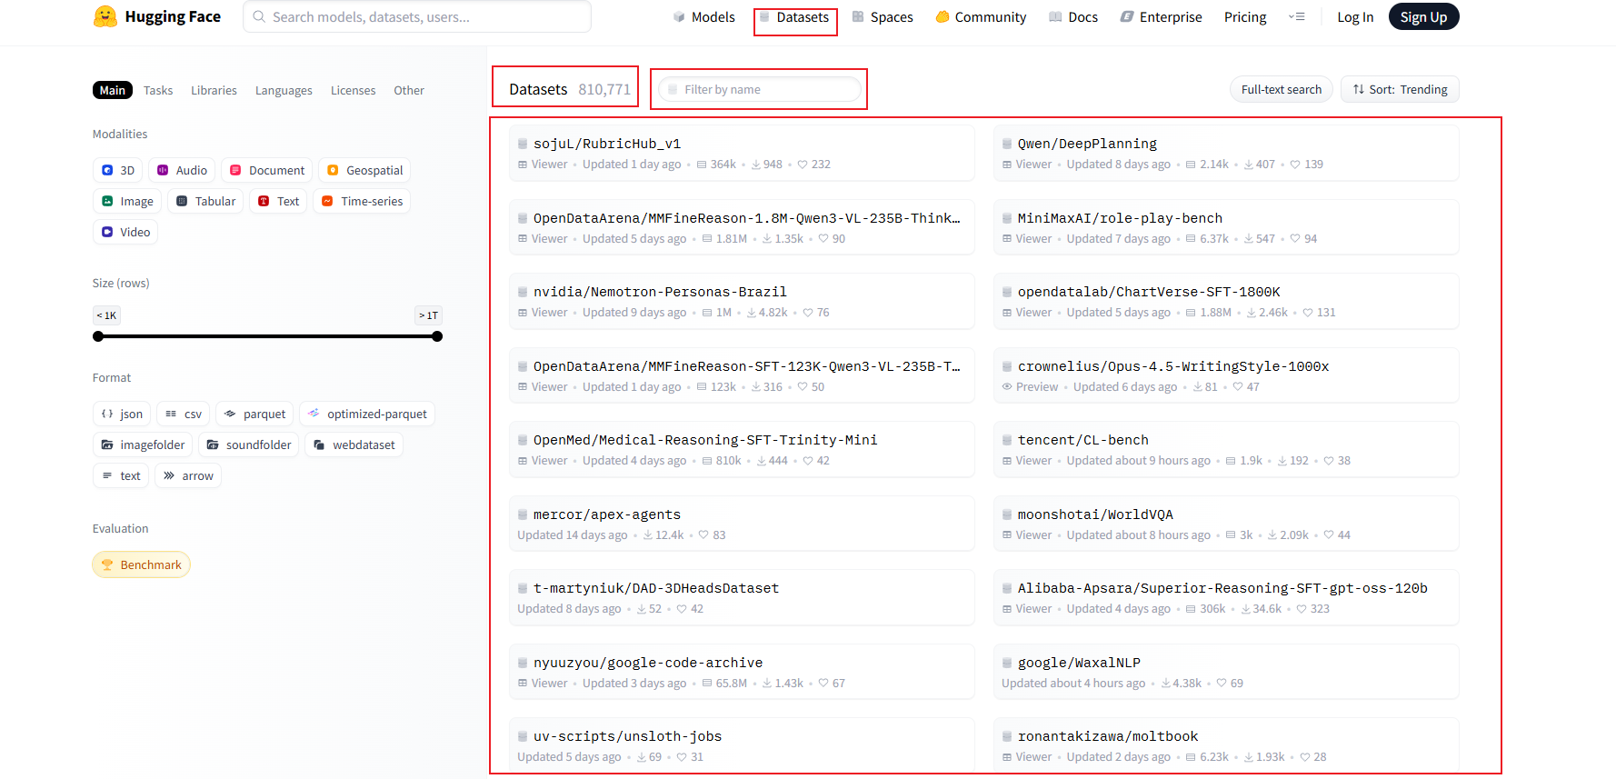Filter by webdataset format
This screenshot has height=779, width=1616.
[354, 444]
